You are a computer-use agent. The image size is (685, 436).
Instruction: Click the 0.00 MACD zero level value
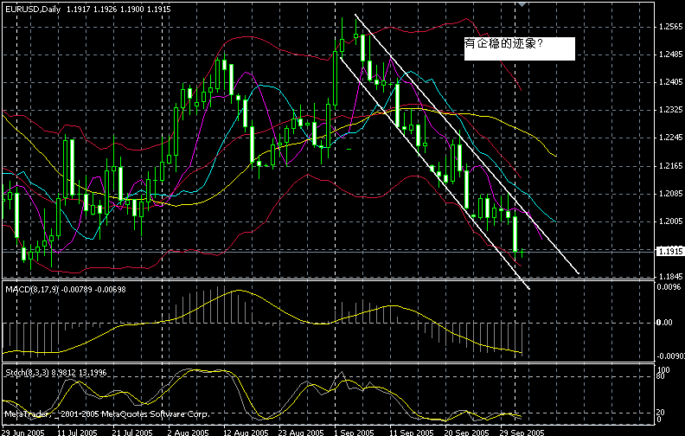pos(665,323)
